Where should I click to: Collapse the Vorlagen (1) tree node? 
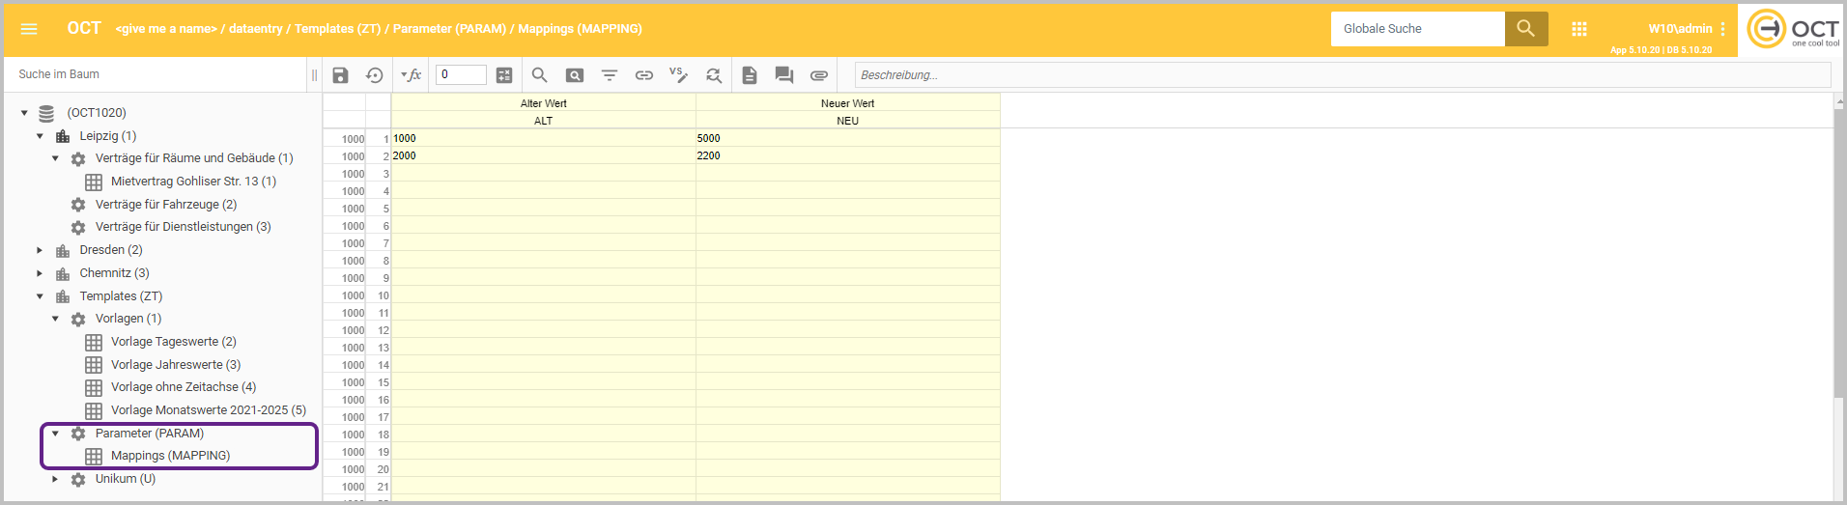(55, 319)
